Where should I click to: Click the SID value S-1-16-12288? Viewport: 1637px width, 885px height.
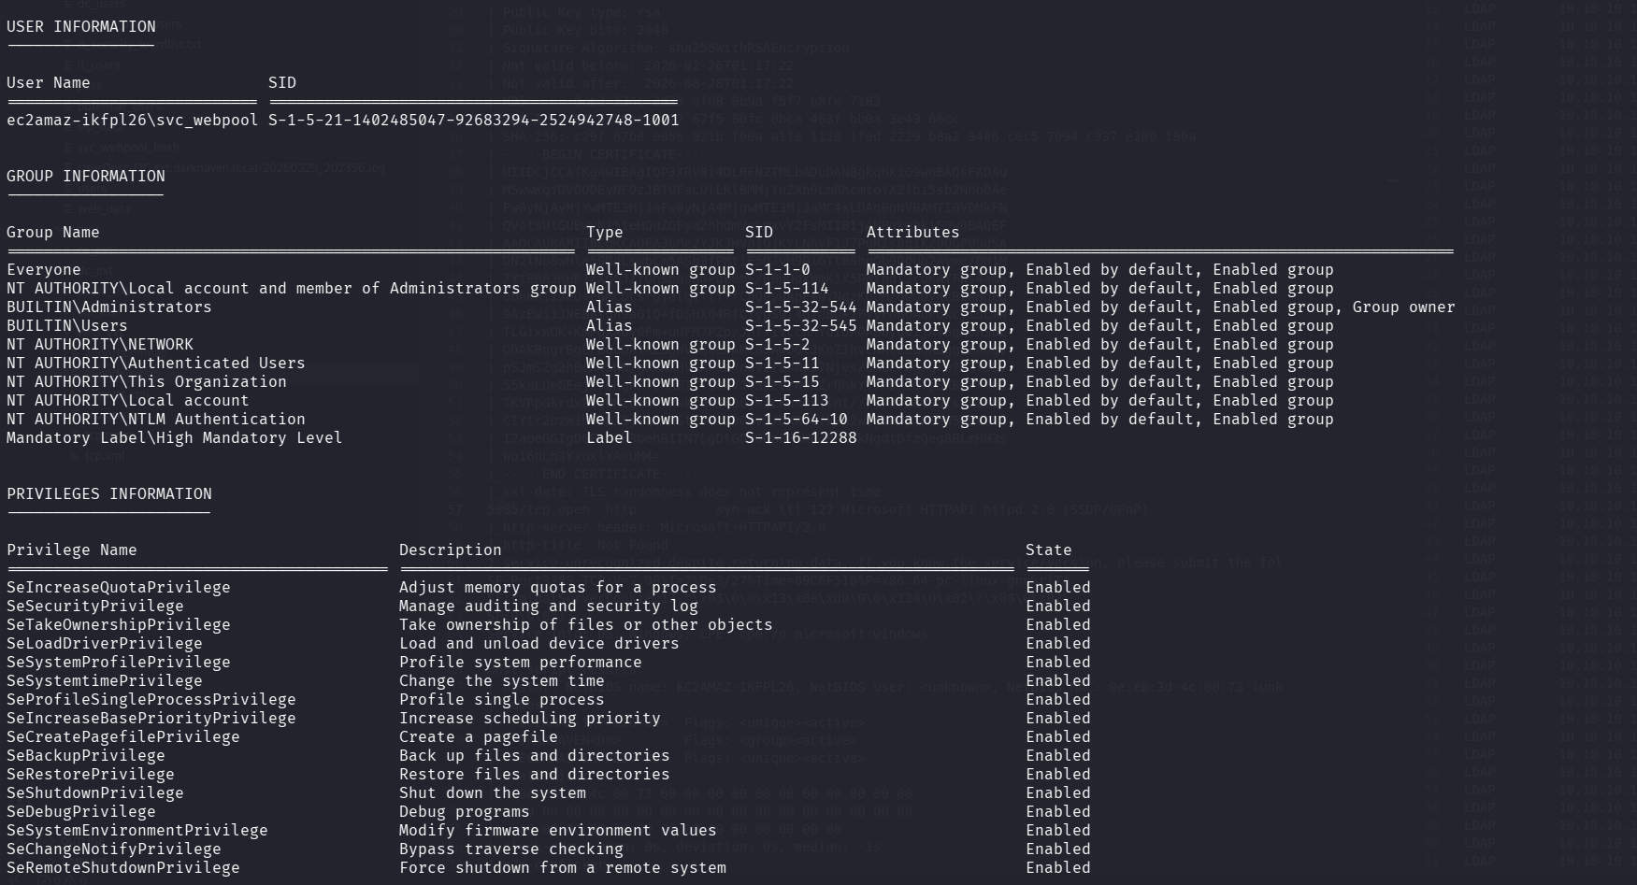pyautogui.click(x=801, y=437)
